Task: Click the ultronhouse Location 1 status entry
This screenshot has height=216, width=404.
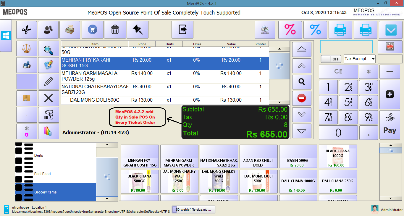Action: pyautogui.click(x=29, y=207)
